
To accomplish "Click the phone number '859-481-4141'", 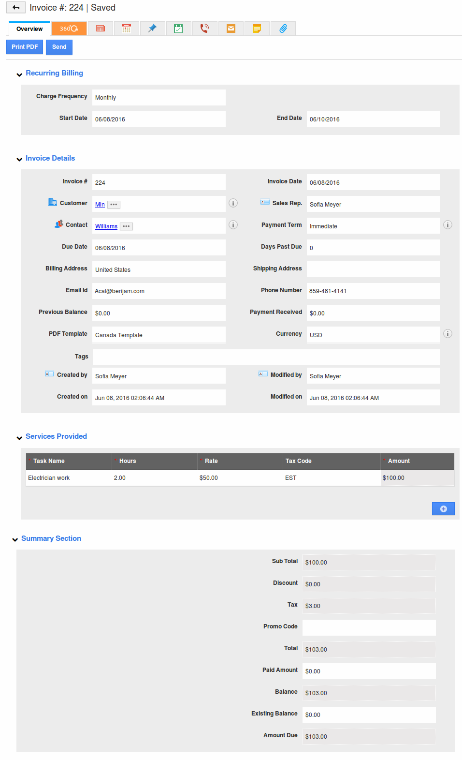I will pyautogui.click(x=328, y=291).
